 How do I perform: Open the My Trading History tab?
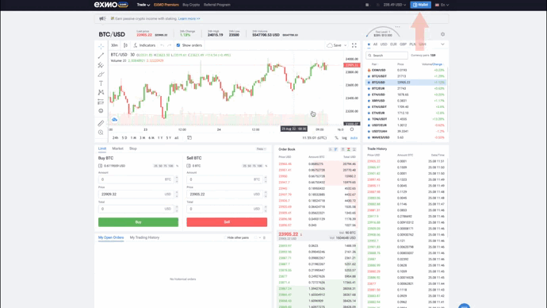coord(144,237)
